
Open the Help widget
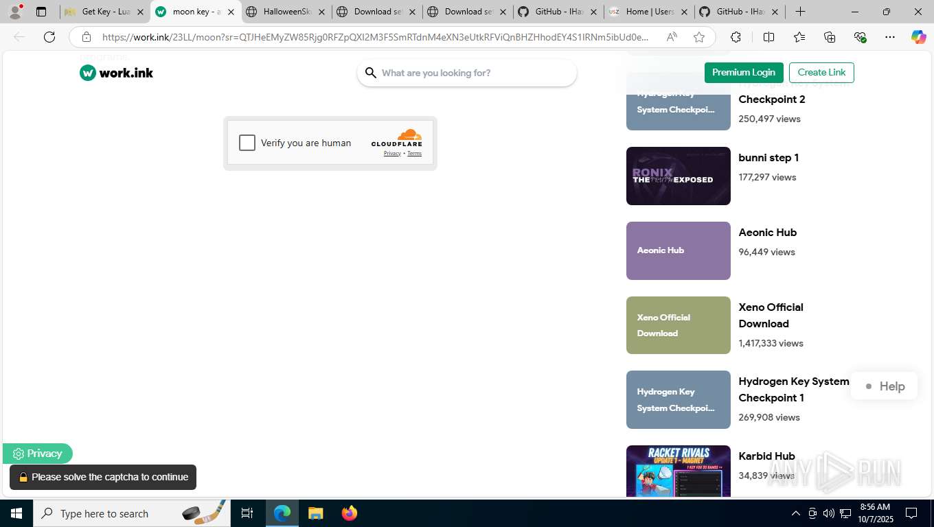(x=884, y=386)
